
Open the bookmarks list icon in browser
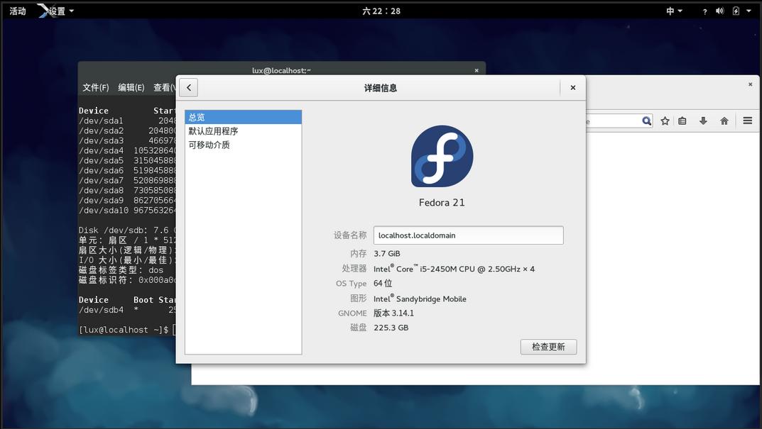(x=682, y=121)
